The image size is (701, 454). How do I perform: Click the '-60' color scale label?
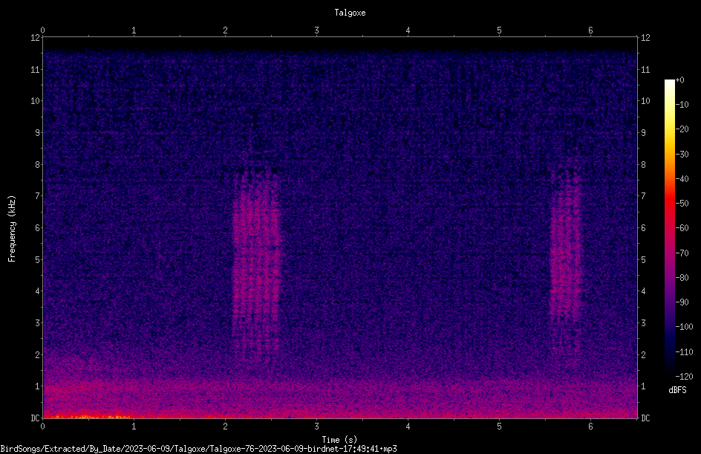(x=682, y=228)
